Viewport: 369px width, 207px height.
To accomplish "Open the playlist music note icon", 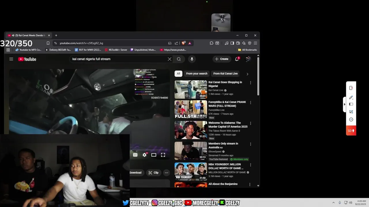I will coord(227,43).
